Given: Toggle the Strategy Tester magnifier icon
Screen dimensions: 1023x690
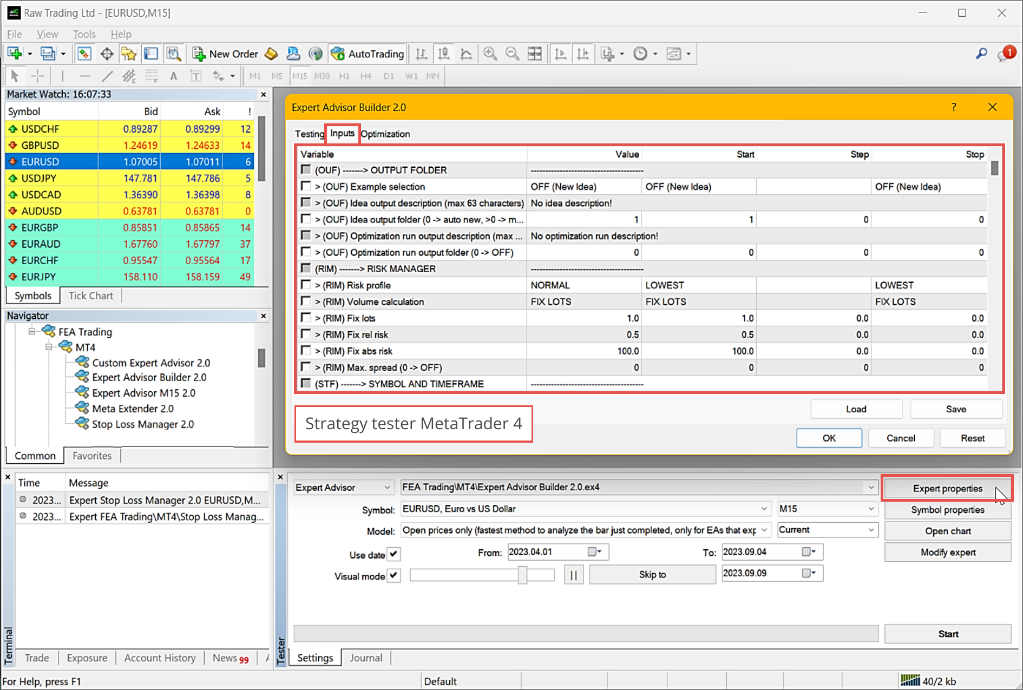Looking at the screenshot, I should coord(173,54).
